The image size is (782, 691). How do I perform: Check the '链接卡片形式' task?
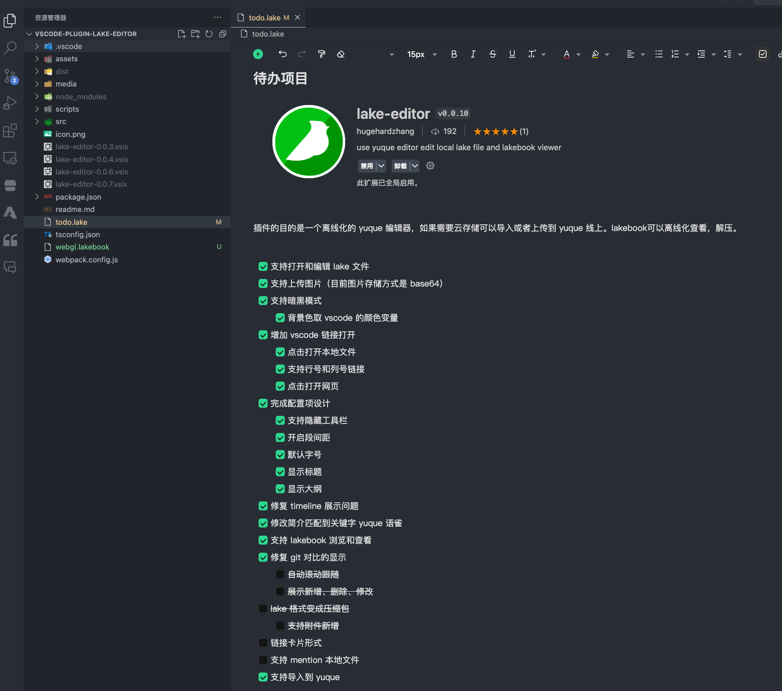coord(263,643)
